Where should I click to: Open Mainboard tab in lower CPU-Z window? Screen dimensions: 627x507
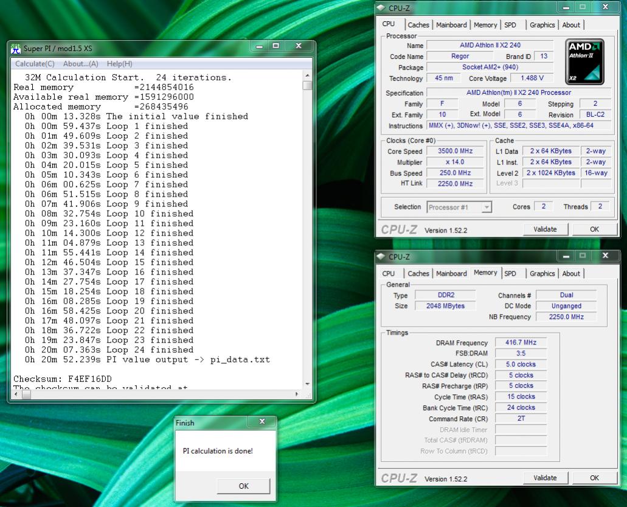coord(451,274)
